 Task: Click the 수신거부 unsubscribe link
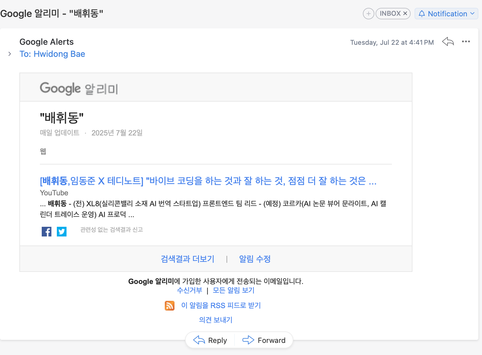click(190, 290)
